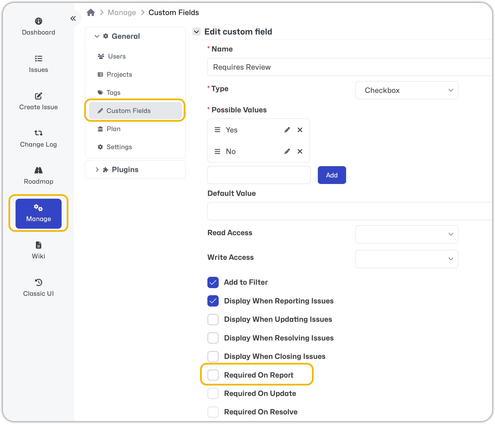Click the Plan bank icon
This screenshot has width=495, height=424.
pos(100,129)
